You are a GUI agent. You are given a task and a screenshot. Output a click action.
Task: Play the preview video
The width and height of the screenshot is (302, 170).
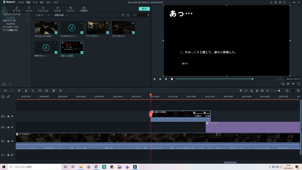pyautogui.click(x=166, y=79)
